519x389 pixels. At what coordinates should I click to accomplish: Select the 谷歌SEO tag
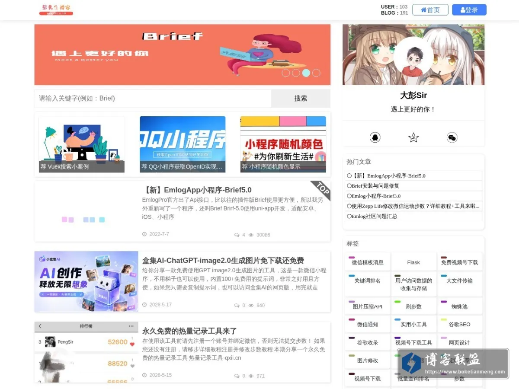pos(459,324)
